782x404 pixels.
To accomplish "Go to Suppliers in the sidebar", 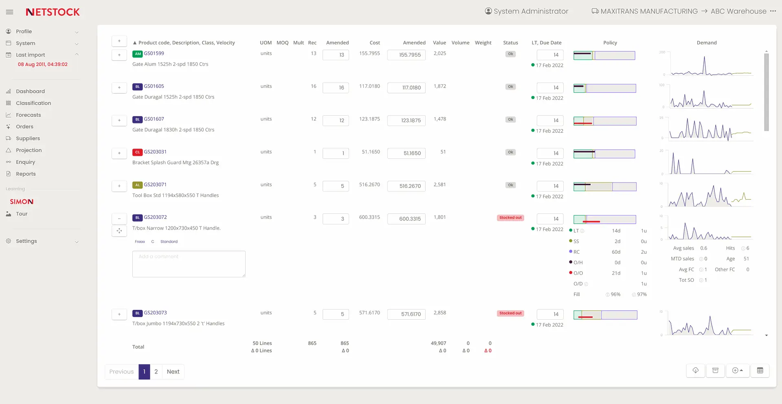I will [x=28, y=138].
